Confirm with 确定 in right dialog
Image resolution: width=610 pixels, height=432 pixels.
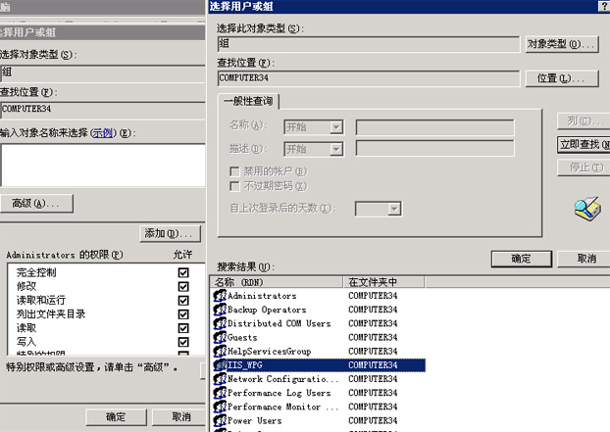(x=522, y=259)
